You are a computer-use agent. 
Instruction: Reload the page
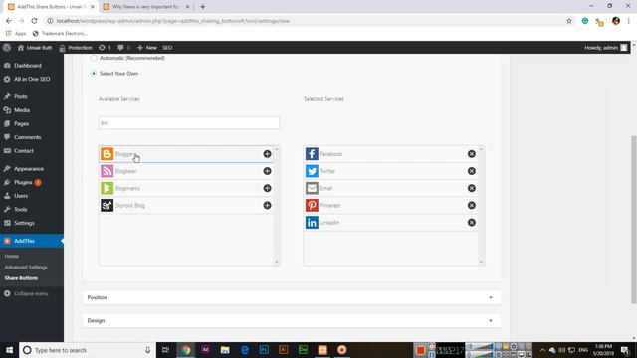coord(34,21)
